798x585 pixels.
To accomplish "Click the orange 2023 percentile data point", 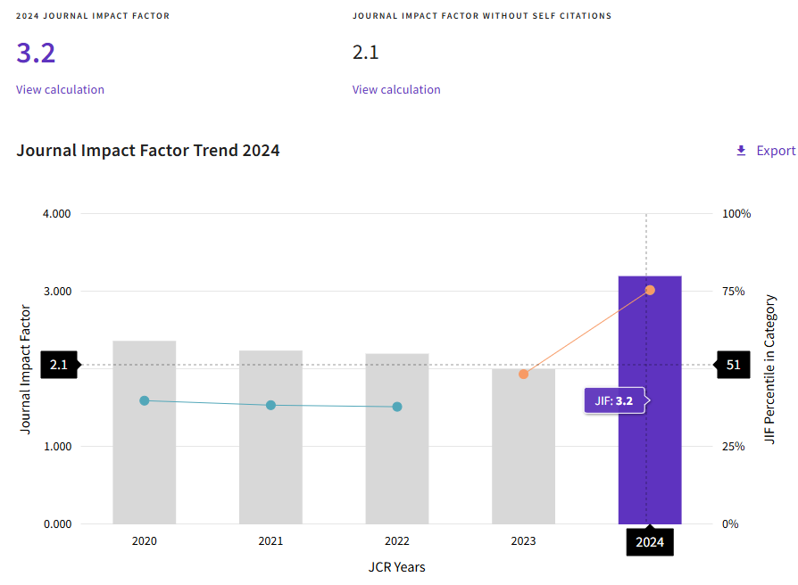I will point(523,374).
